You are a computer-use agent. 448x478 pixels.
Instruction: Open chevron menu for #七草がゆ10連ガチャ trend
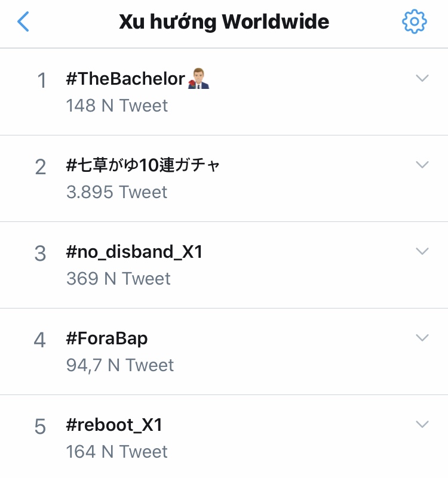422,165
